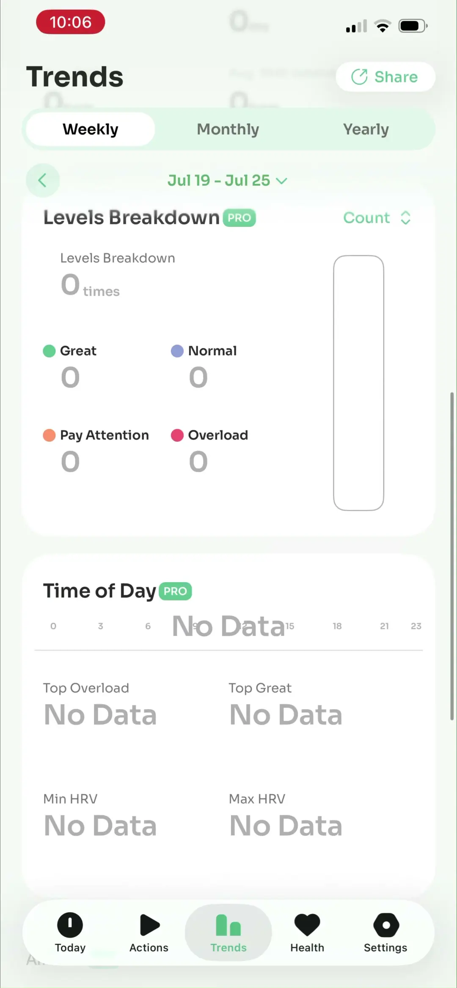Open the Health heart icon
The width and height of the screenshot is (457, 988).
click(307, 925)
